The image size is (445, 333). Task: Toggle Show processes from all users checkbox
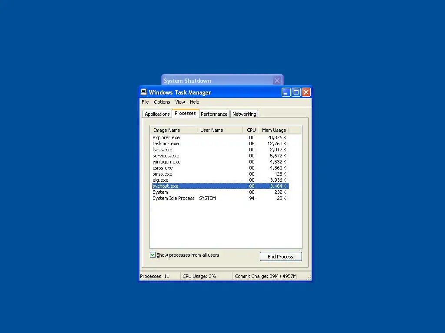tap(153, 255)
